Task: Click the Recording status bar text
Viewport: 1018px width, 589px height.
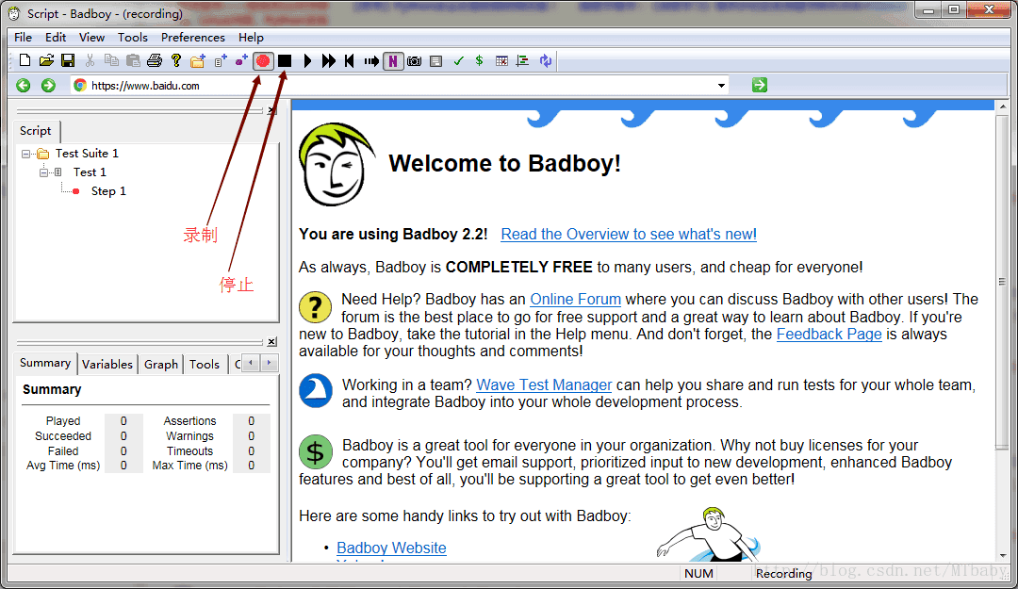Action: pyautogui.click(x=783, y=573)
